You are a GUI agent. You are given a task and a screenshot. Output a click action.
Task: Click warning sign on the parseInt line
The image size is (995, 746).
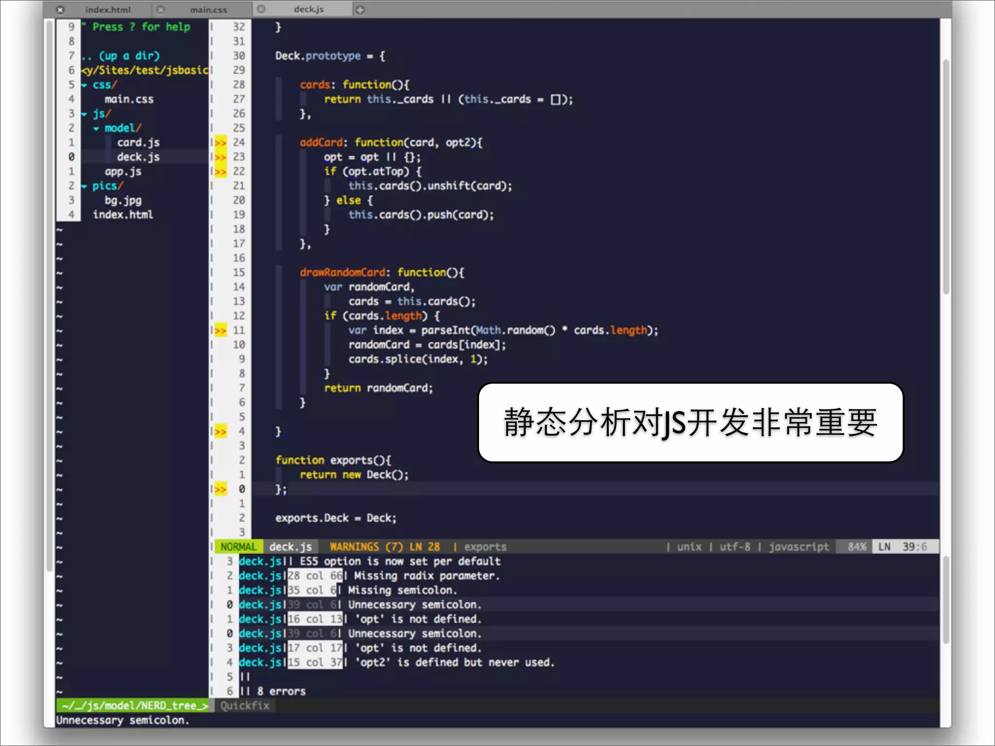[x=221, y=330]
